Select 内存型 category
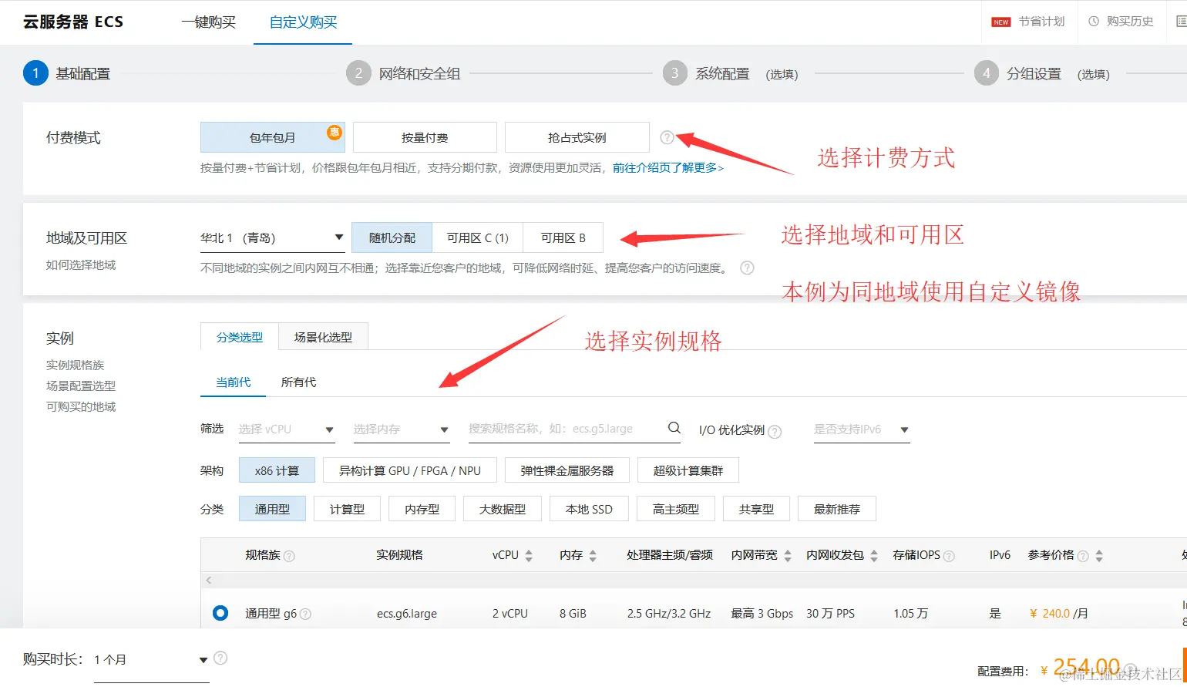 422,509
